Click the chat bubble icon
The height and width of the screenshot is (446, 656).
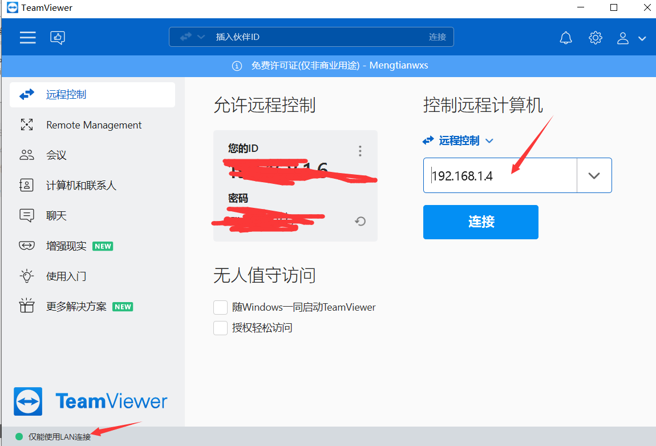[27, 216]
